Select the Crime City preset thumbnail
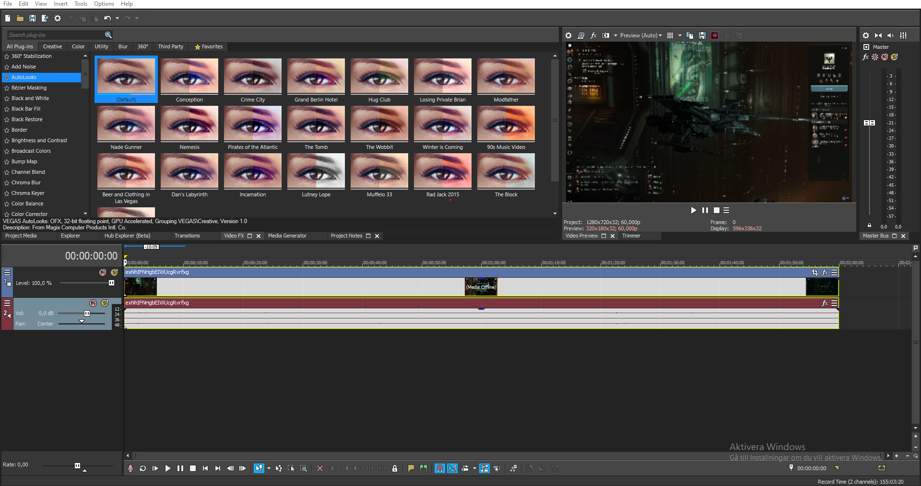This screenshot has width=921, height=486. tap(253, 76)
